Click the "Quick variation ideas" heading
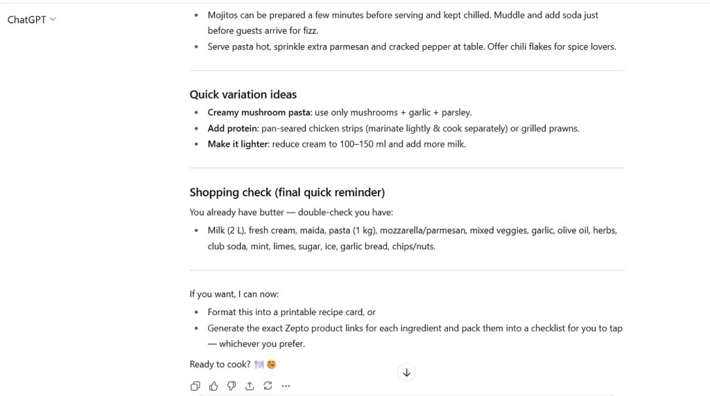 (x=243, y=95)
